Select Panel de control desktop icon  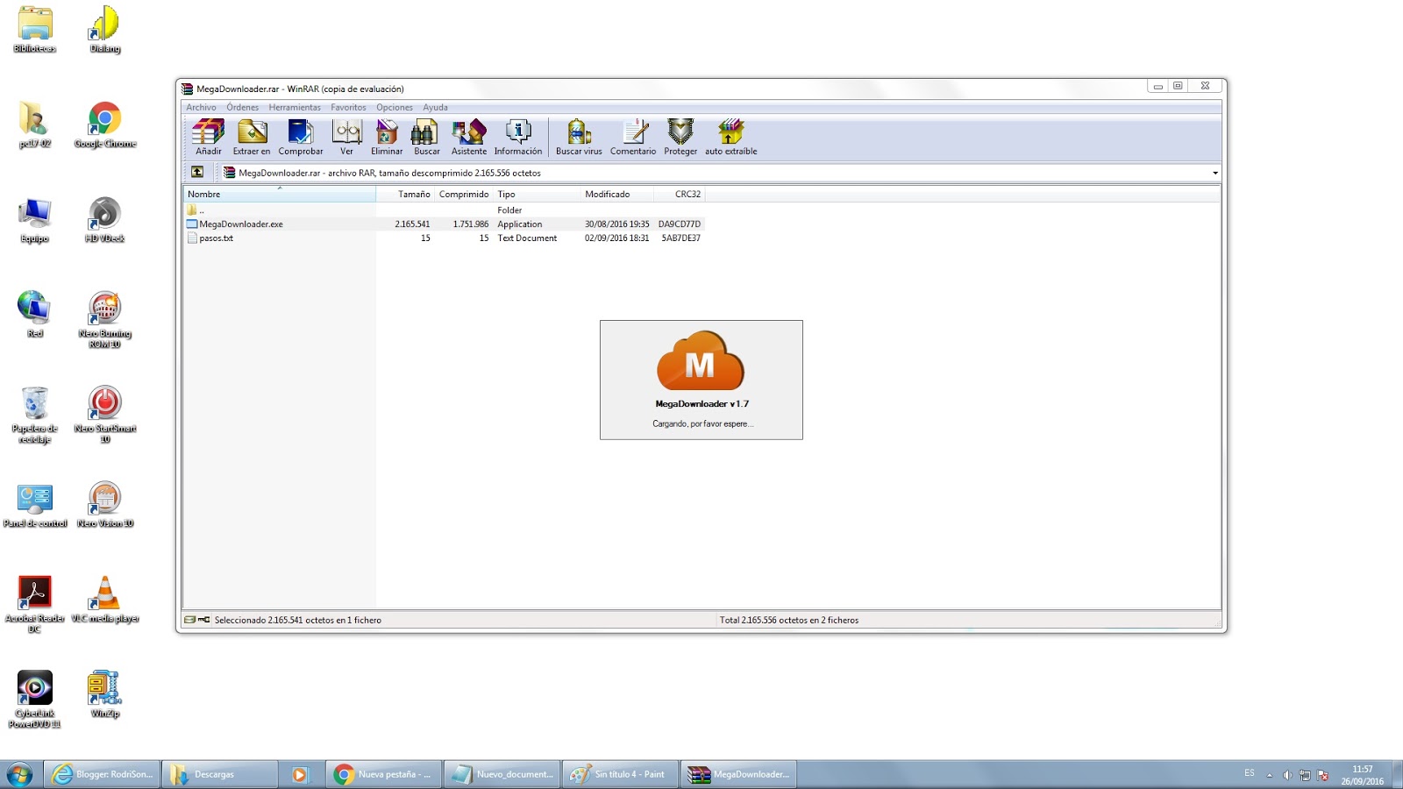tap(35, 505)
